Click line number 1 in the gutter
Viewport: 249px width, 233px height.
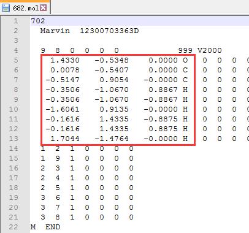click(x=16, y=21)
